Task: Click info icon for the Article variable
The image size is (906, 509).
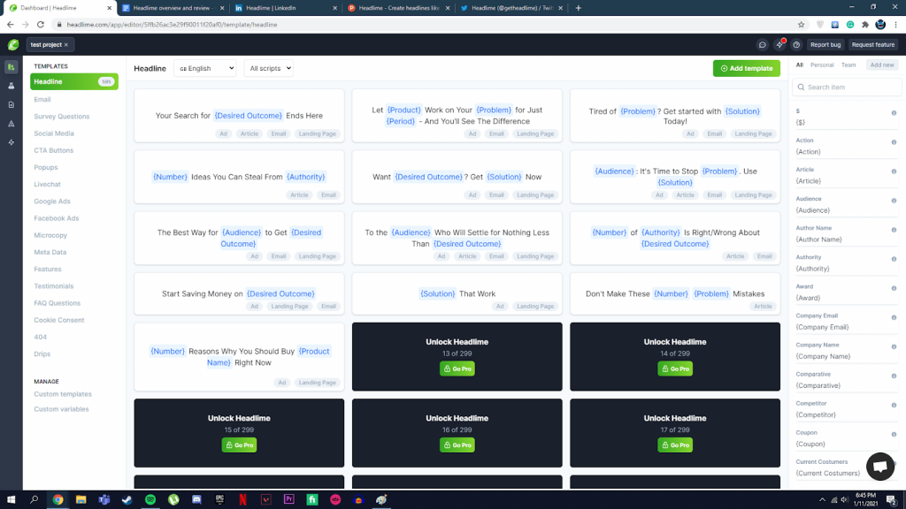Action: click(894, 171)
